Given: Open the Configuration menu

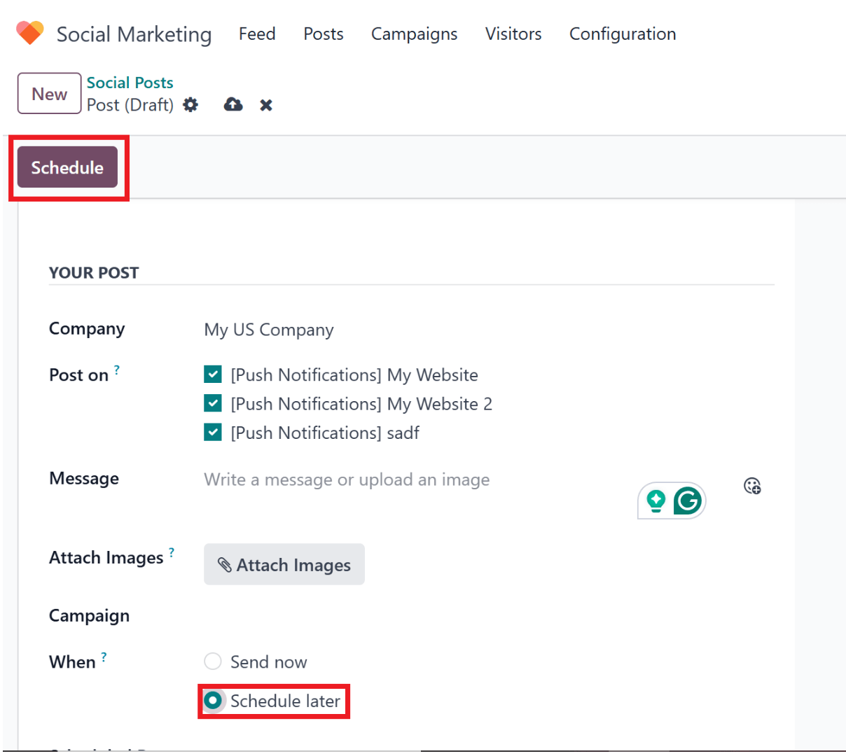Looking at the screenshot, I should point(623,34).
